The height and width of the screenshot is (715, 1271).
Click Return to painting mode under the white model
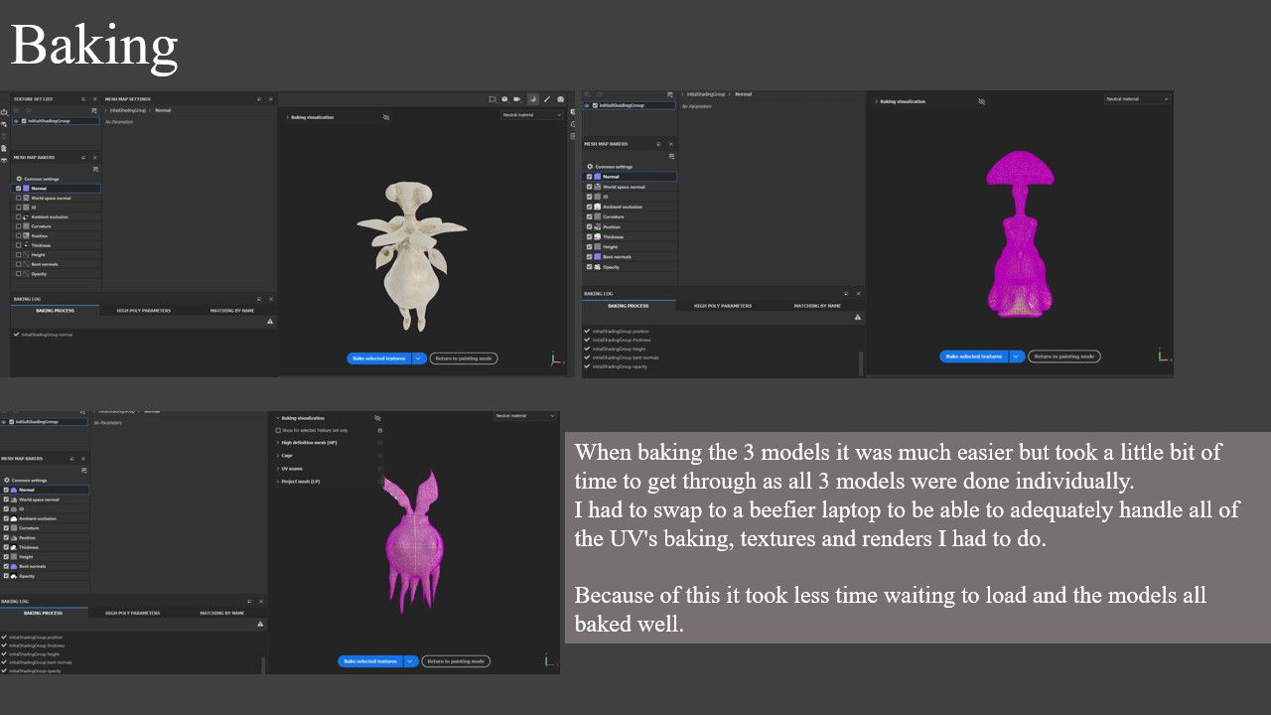[x=464, y=358]
